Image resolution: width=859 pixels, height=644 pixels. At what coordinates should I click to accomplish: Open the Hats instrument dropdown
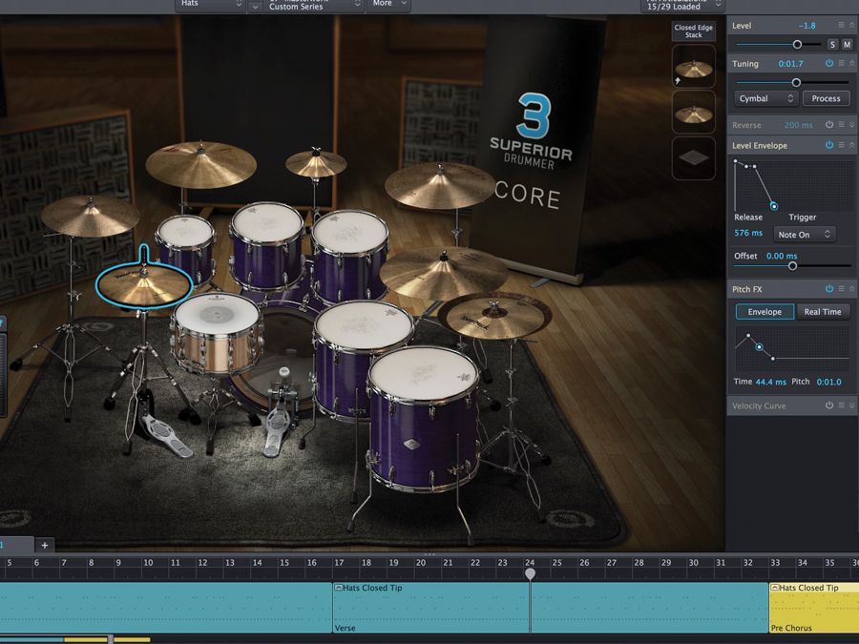pyautogui.click(x=210, y=5)
